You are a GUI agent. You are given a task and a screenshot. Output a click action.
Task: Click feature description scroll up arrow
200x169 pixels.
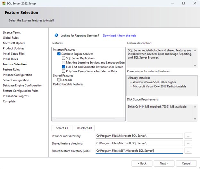195,50
